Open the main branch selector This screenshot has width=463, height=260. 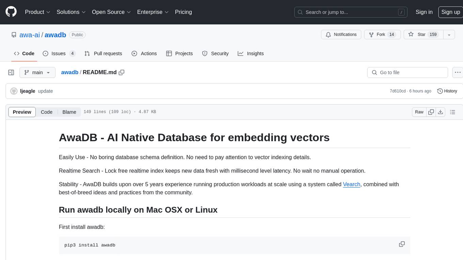[37, 72]
